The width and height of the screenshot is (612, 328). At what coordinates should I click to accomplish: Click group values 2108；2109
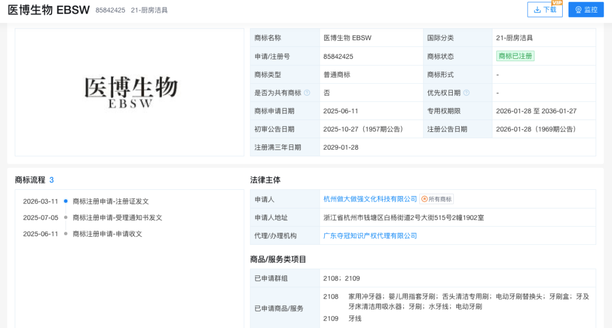(342, 279)
